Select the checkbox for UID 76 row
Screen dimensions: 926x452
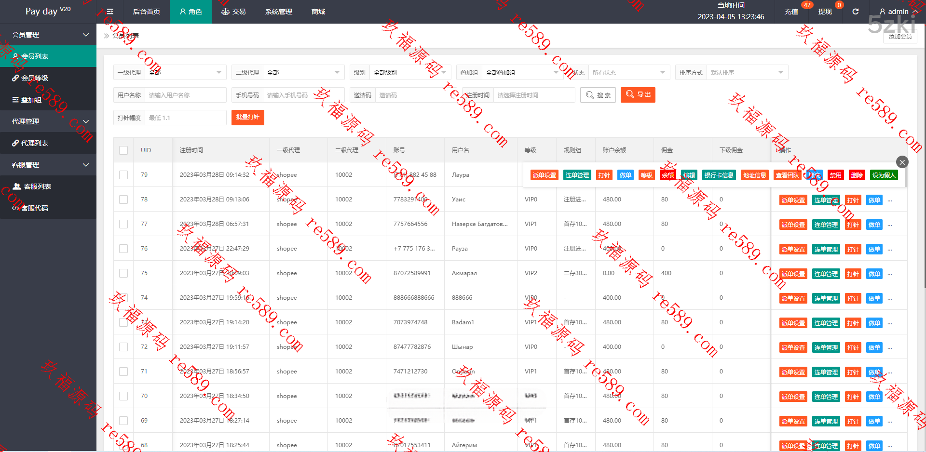pyautogui.click(x=123, y=249)
